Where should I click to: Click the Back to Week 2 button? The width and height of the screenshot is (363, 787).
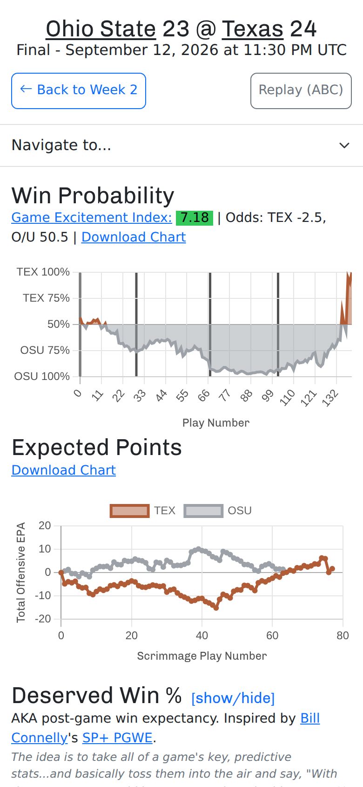click(79, 91)
